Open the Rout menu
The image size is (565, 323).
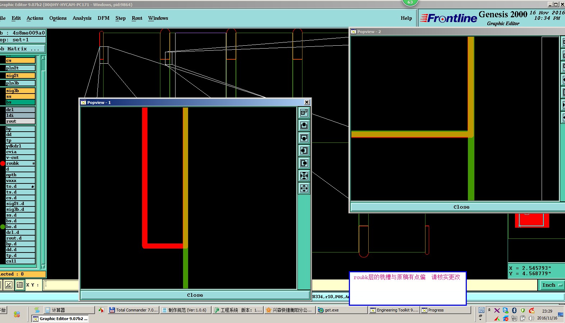pos(137,18)
